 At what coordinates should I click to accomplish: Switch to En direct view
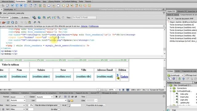click(25, 18)
